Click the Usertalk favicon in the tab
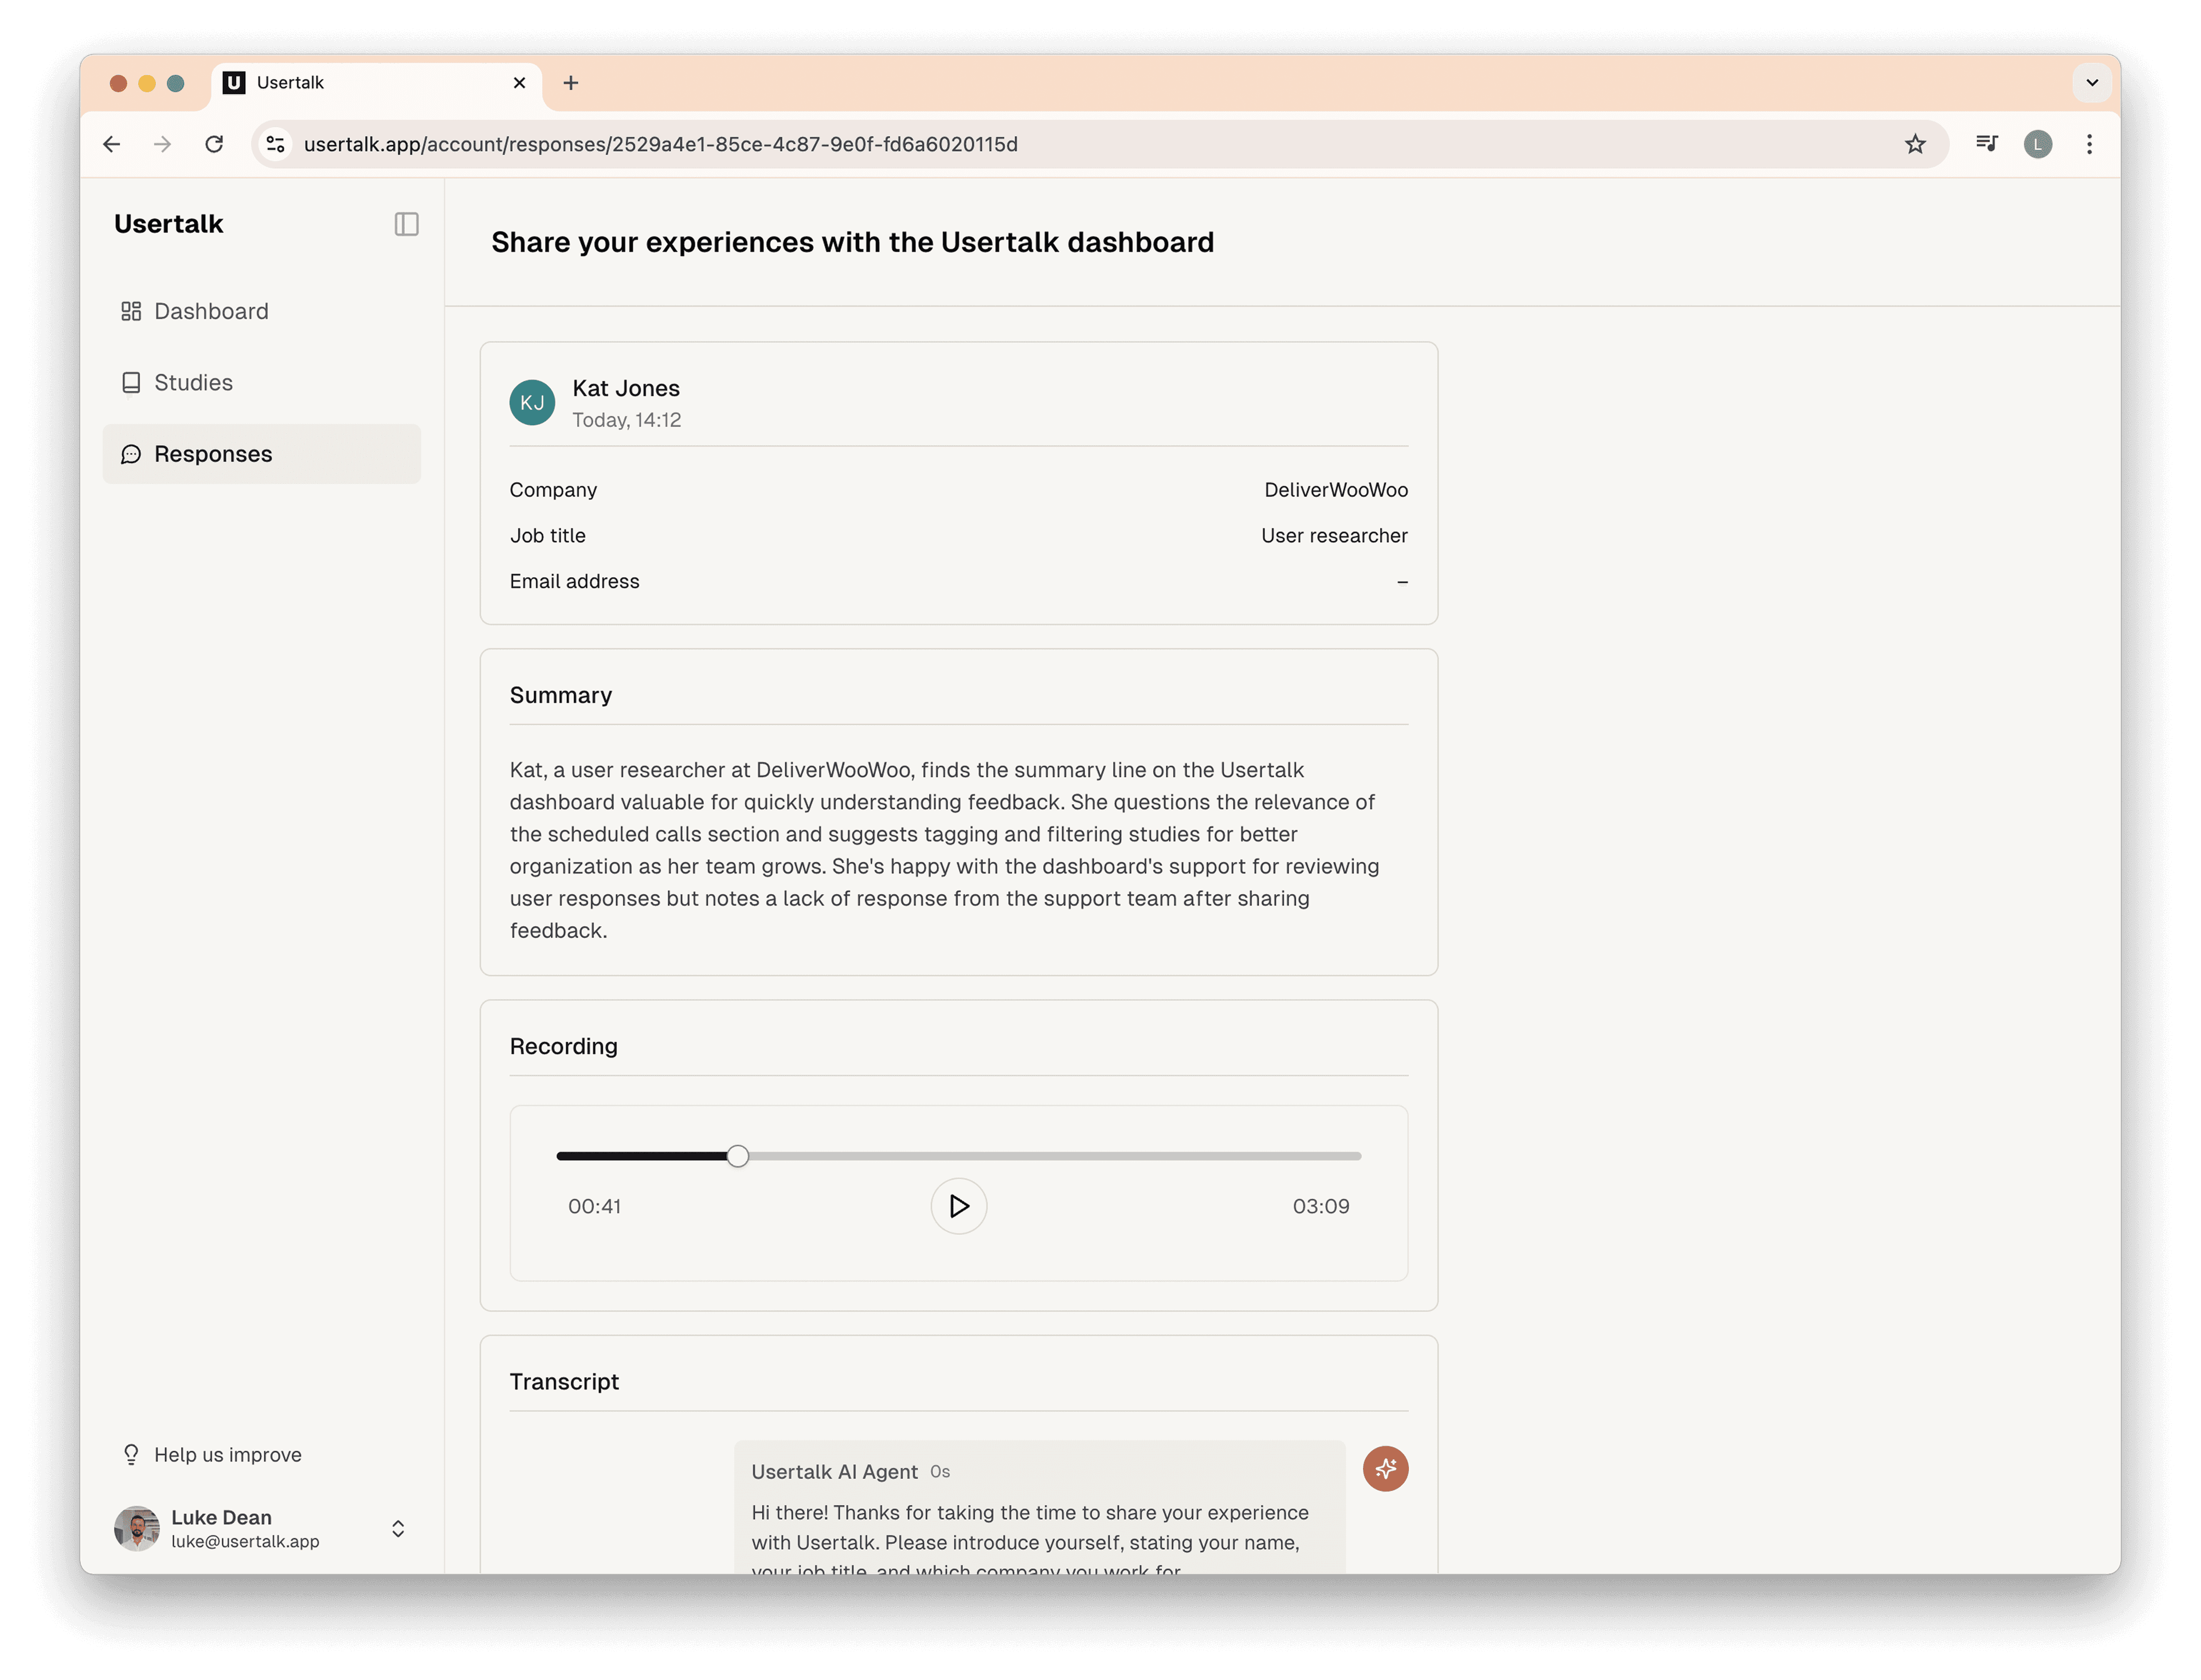The width and height of the screenshot is (2201, 1680). [x=234, y=83]
